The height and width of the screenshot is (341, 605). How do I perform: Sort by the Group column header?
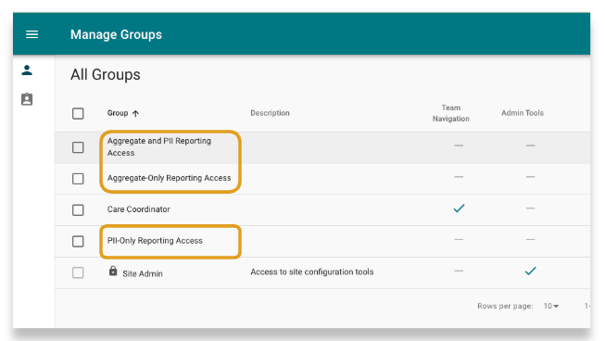click(118, 113)
